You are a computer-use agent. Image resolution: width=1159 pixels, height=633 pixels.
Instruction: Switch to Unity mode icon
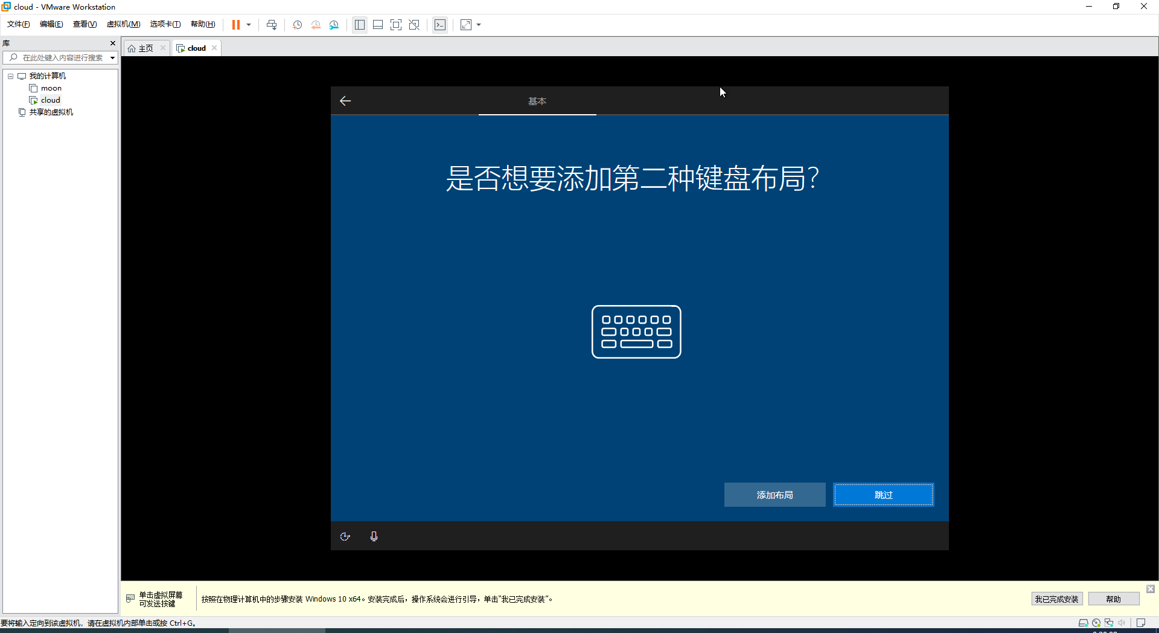pos(414,25)
